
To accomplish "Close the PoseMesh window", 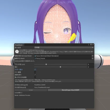I will point(93,45).
